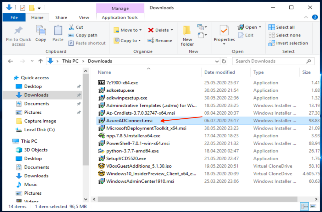The image size is (322, 212).
Task: Select SetupVCD5520.exe file
Action: [x=126, y=158]
